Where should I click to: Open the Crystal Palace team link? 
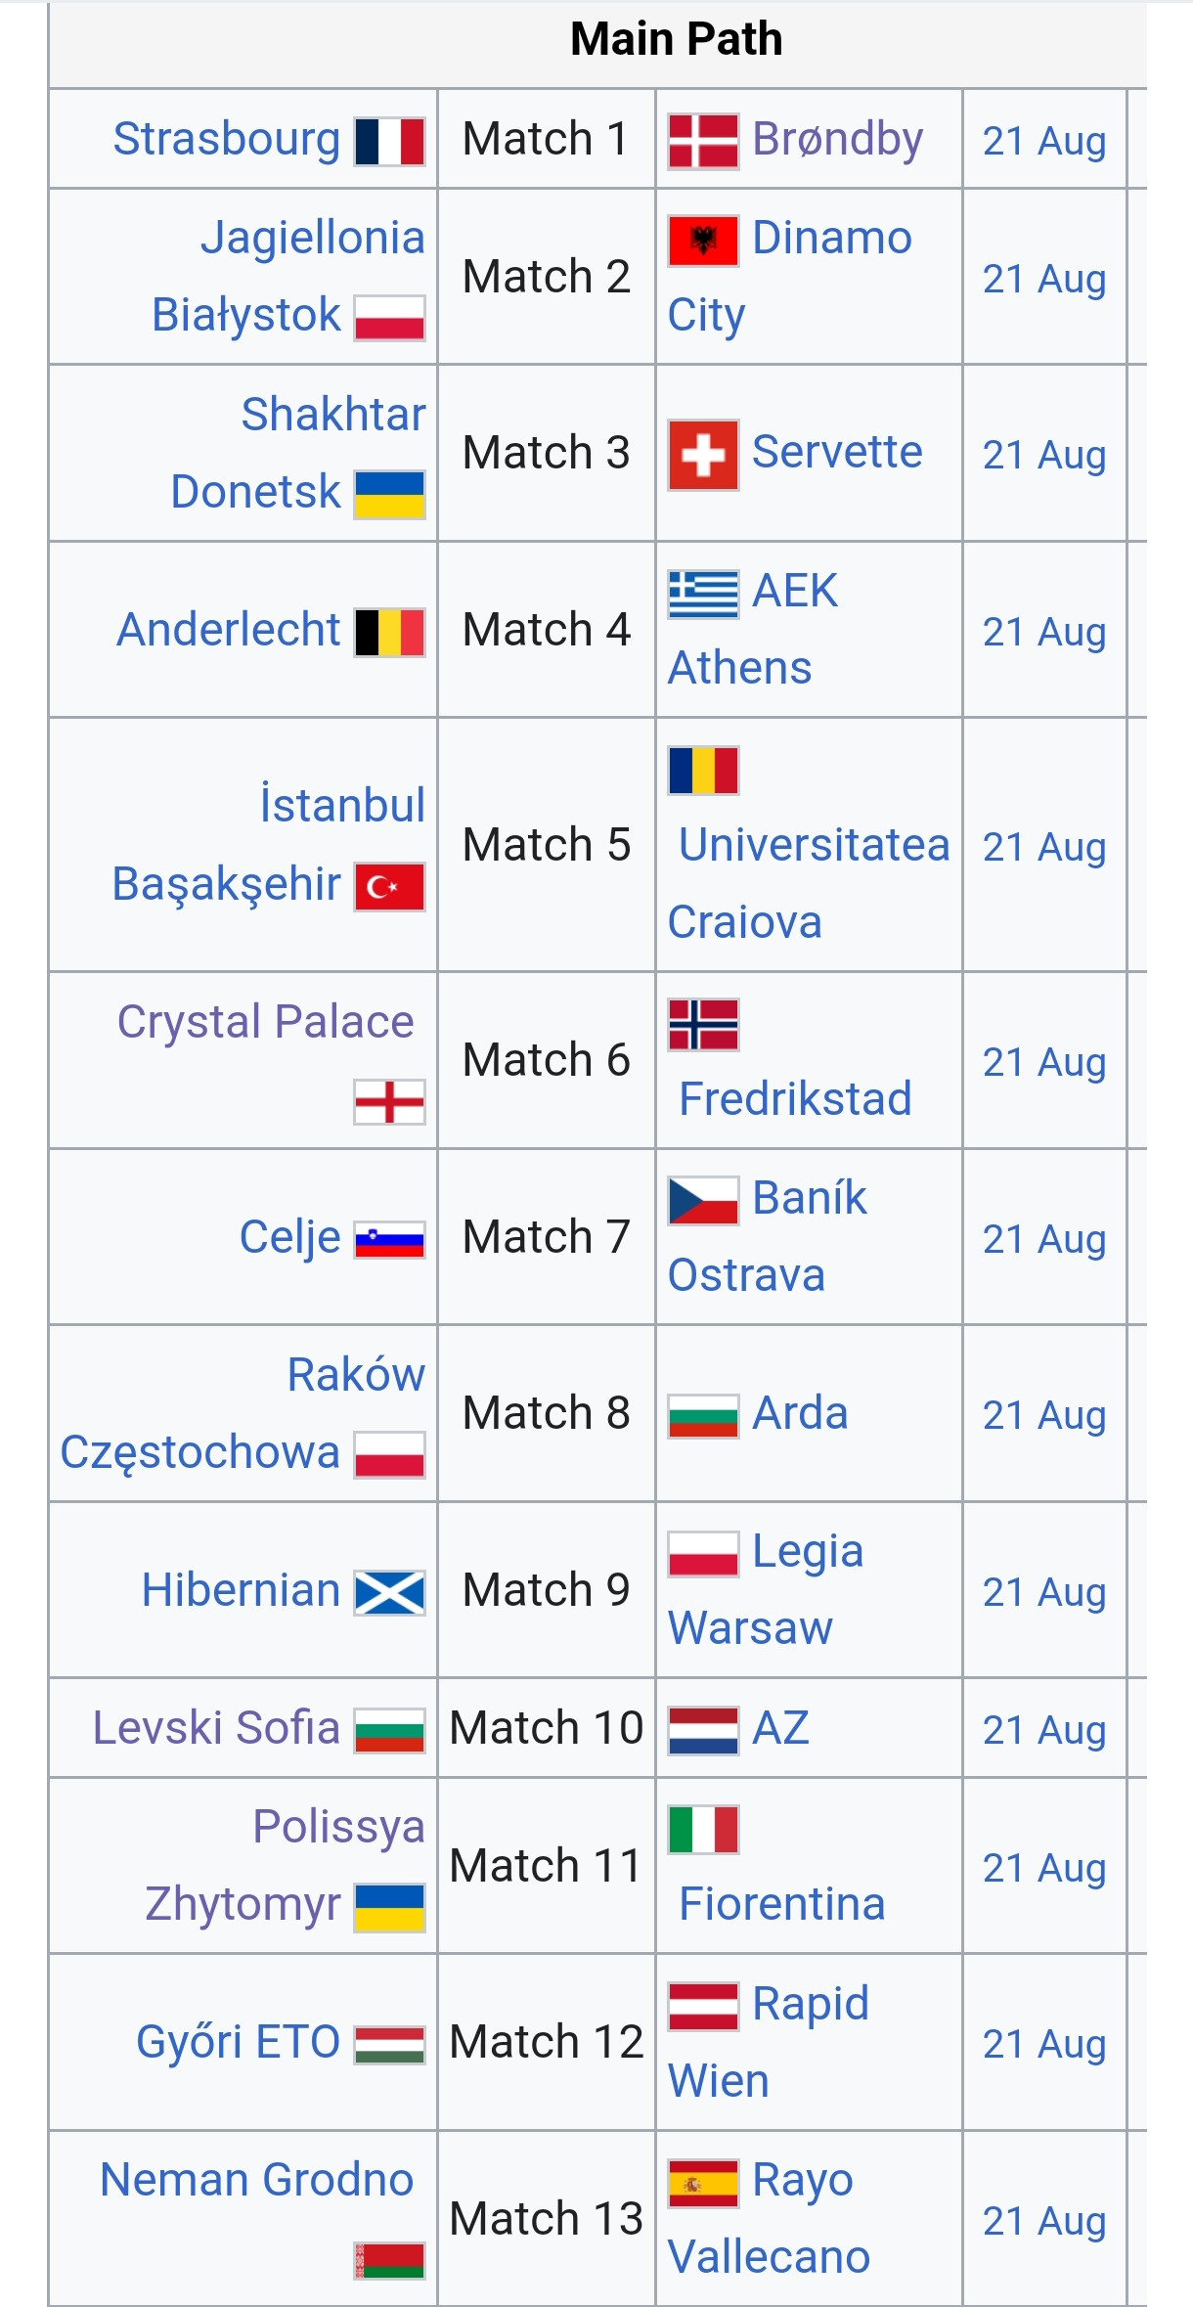coord(265,1022)
